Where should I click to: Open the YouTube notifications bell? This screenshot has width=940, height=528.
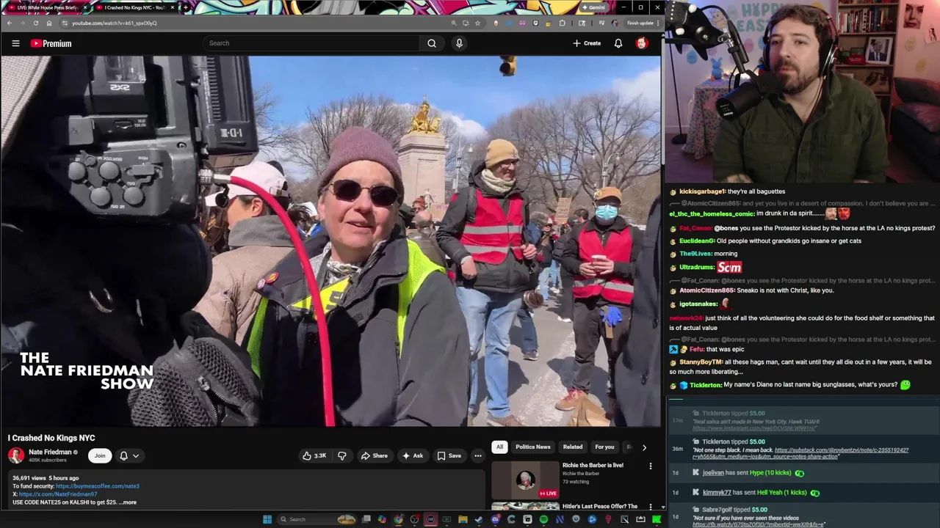(x=618, y=43)
